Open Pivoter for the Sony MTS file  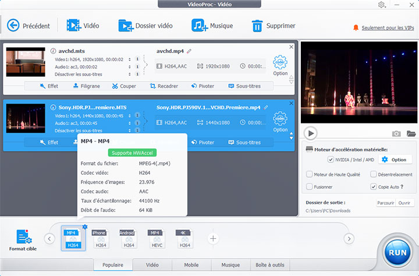pyautogui.click(x=203, y=143)
